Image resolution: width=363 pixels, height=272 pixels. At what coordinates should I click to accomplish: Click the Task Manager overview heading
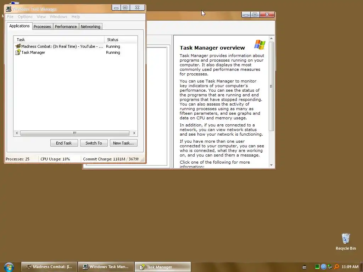212,48
